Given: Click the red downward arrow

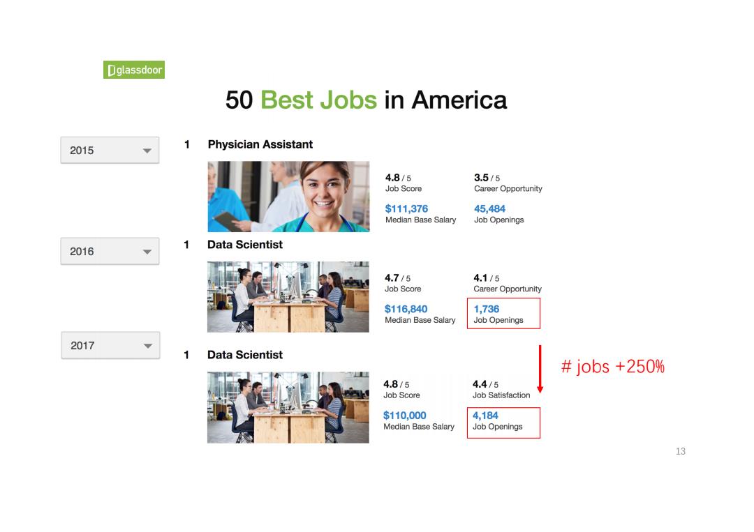Looking at the screenshot, I should click(x=540, y=369).
